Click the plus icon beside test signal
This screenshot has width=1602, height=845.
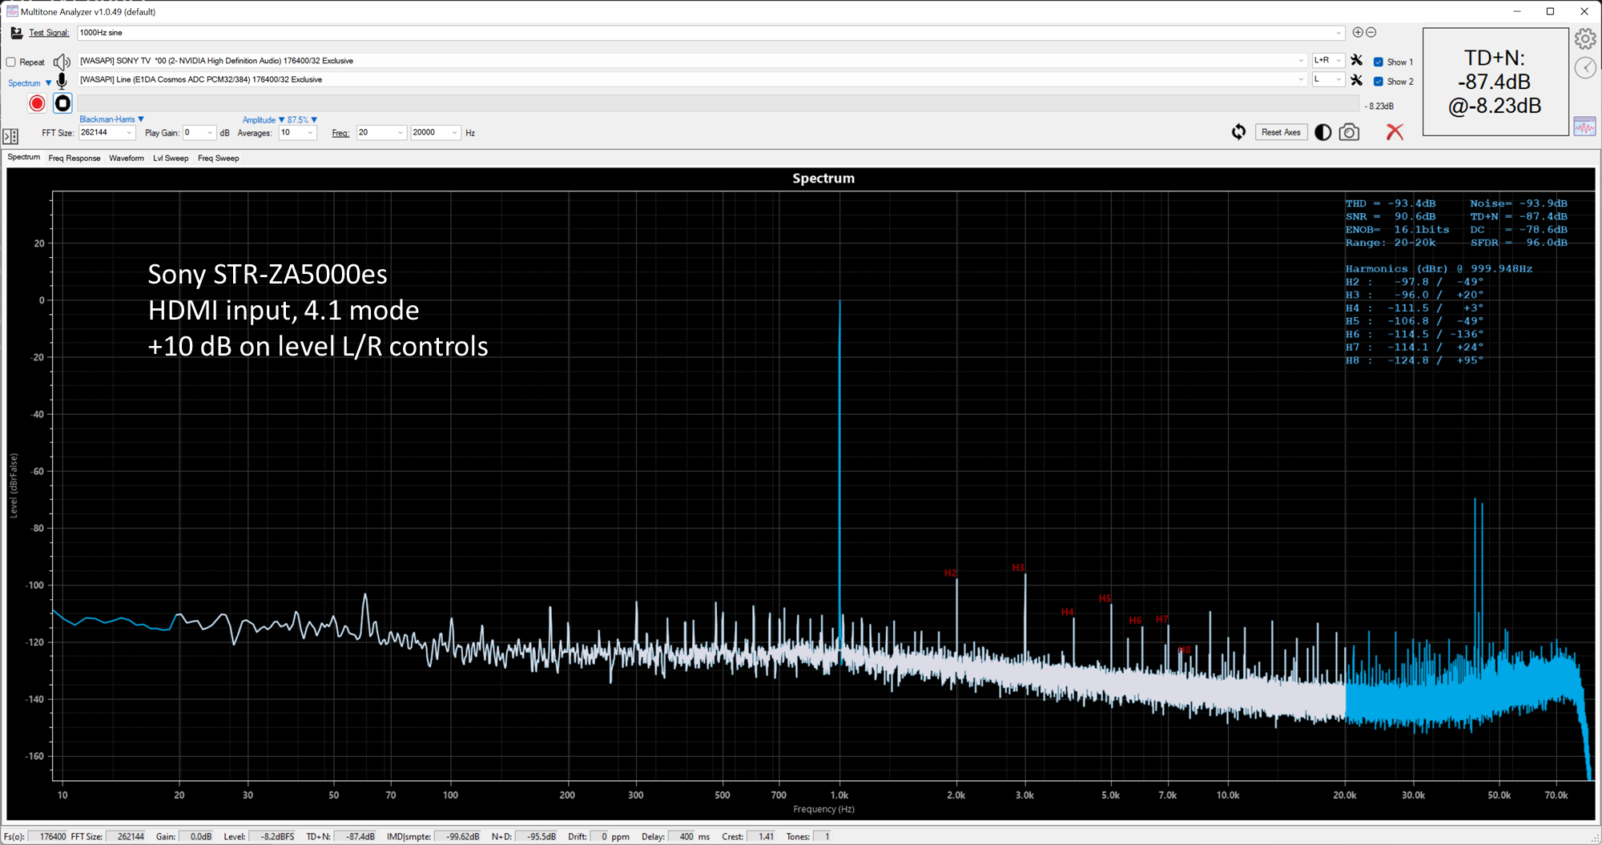point(1358,32)
